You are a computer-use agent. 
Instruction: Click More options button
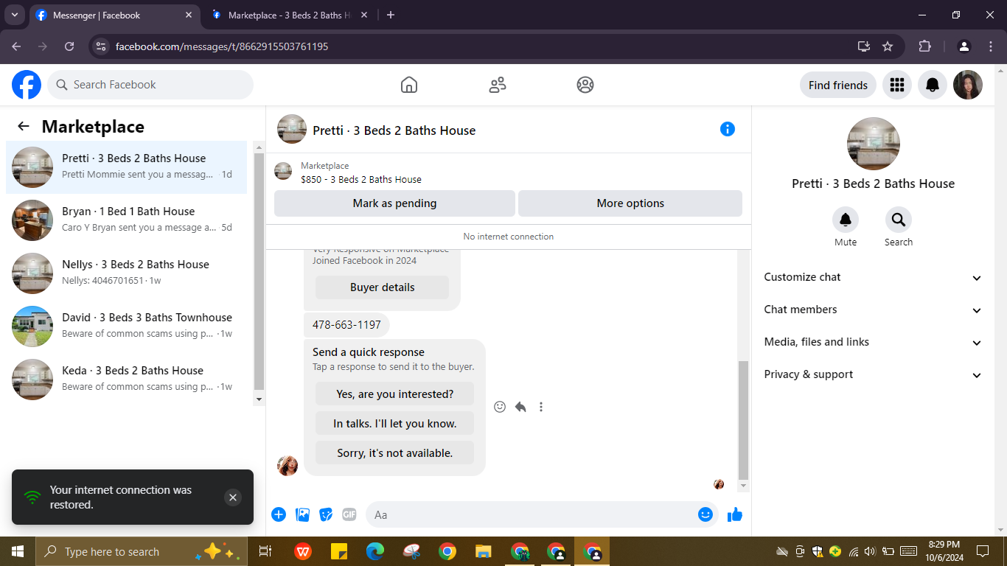[630, 203]
